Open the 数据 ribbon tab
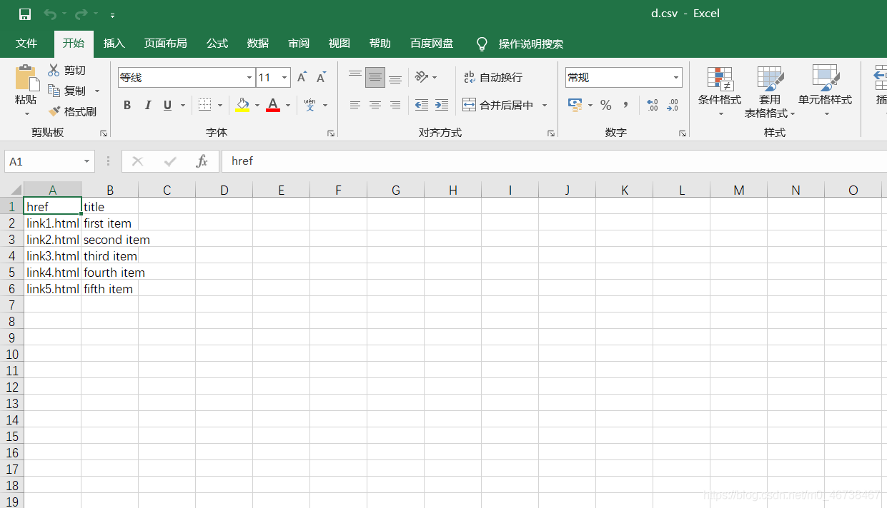 (257, 44)
